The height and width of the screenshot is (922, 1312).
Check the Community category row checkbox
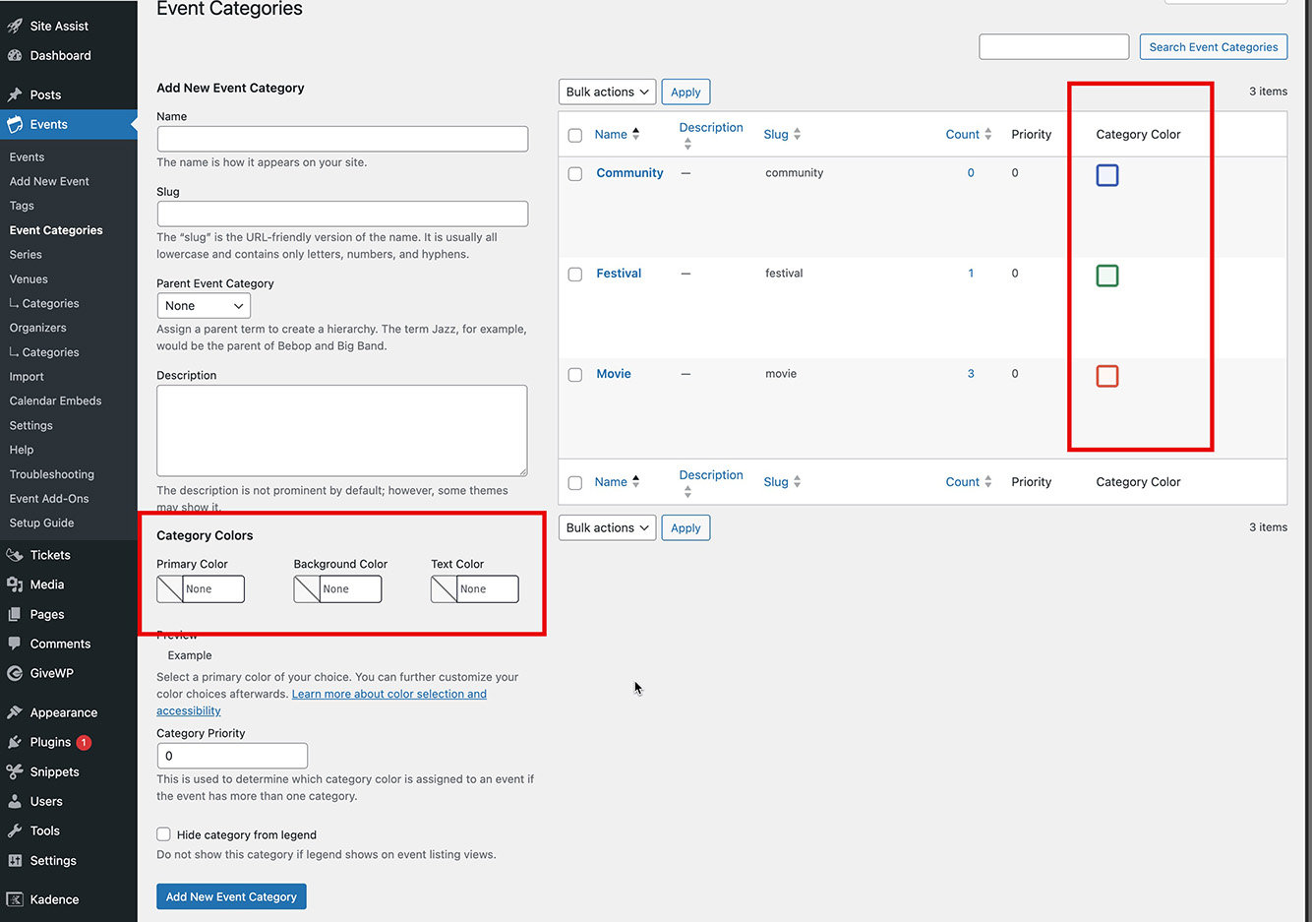[575, 174]
